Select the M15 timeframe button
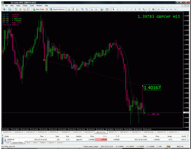This screenshot has width=191, height=149. pyautogui.click(x=163, y=9)
